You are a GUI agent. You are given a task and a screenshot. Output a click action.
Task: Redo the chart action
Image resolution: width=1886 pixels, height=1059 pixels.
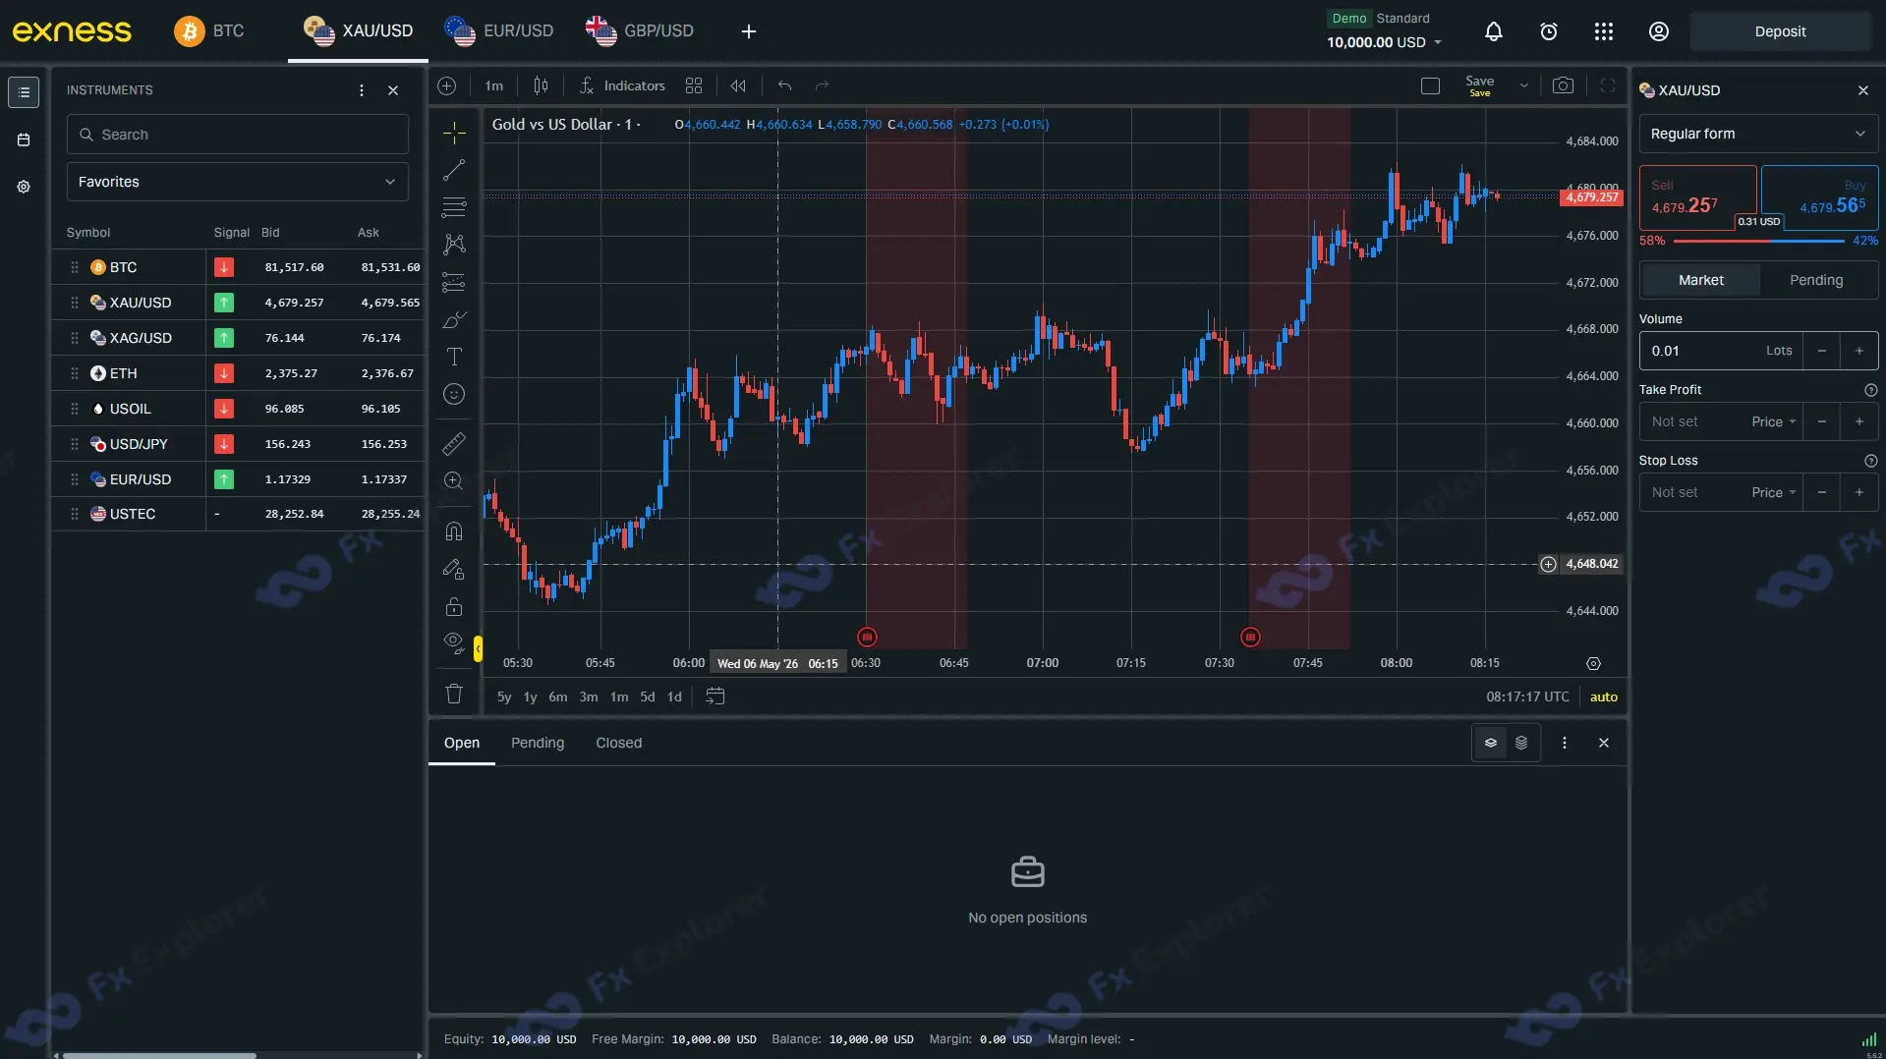pyautogui.click(x=823, y=86)
